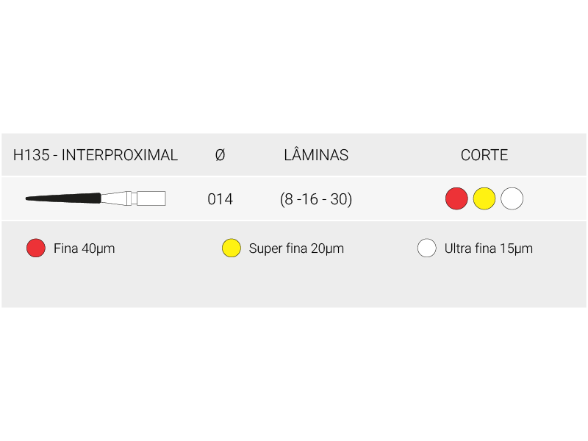The image size is (588, 441).
Task: Select the white circle in the CORTE row
Action: (512, 198)
